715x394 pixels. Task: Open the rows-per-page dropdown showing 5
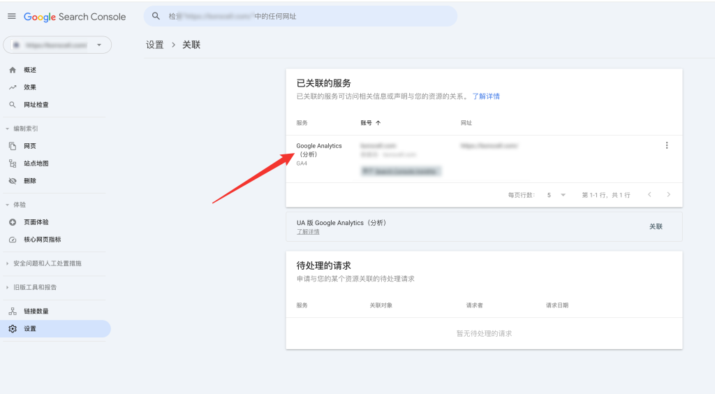(x=556, y=195)
